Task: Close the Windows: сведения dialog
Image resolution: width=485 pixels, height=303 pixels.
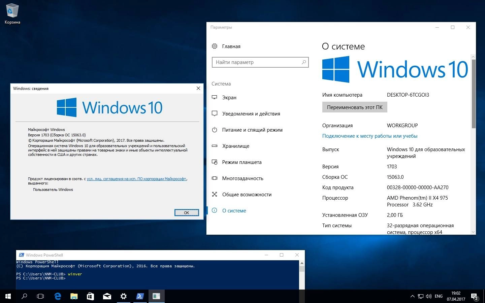Action: point(198,88)
